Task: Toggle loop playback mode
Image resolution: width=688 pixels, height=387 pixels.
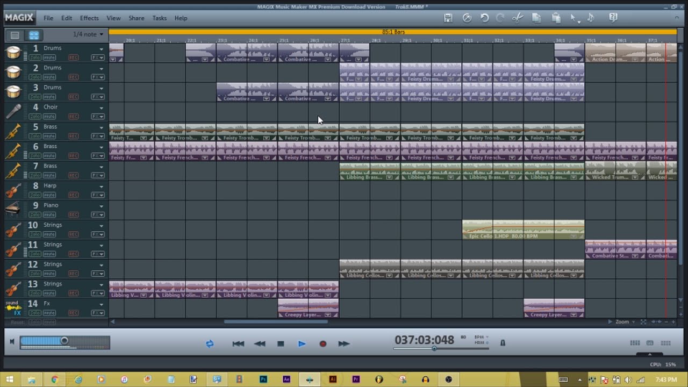Action: (210, 343)
